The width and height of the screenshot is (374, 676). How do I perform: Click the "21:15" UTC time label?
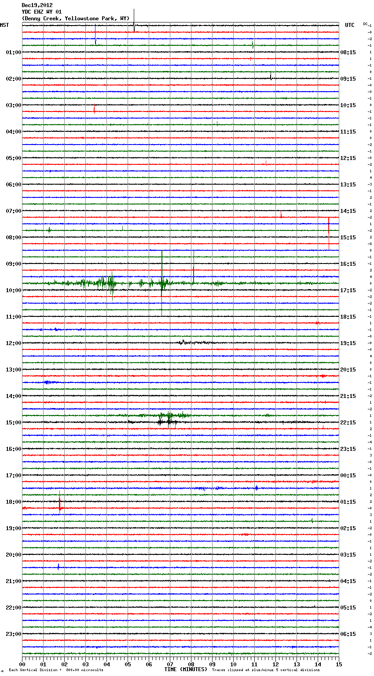pos(348,396)
